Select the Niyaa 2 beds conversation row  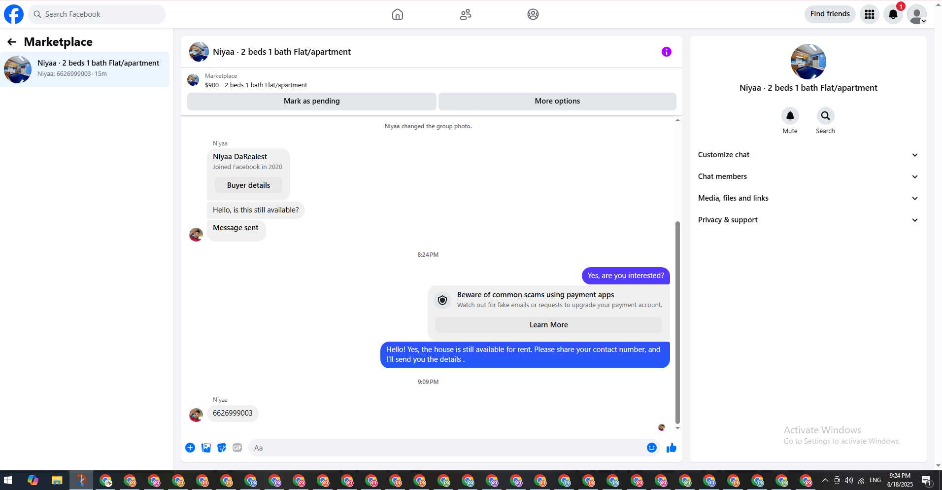[85, 70]
